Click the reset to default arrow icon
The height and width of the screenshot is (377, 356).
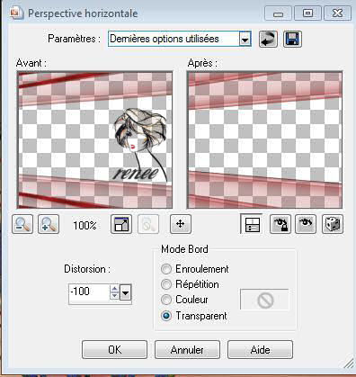coord(268,39)
